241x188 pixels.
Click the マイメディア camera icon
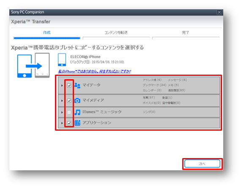77,100
